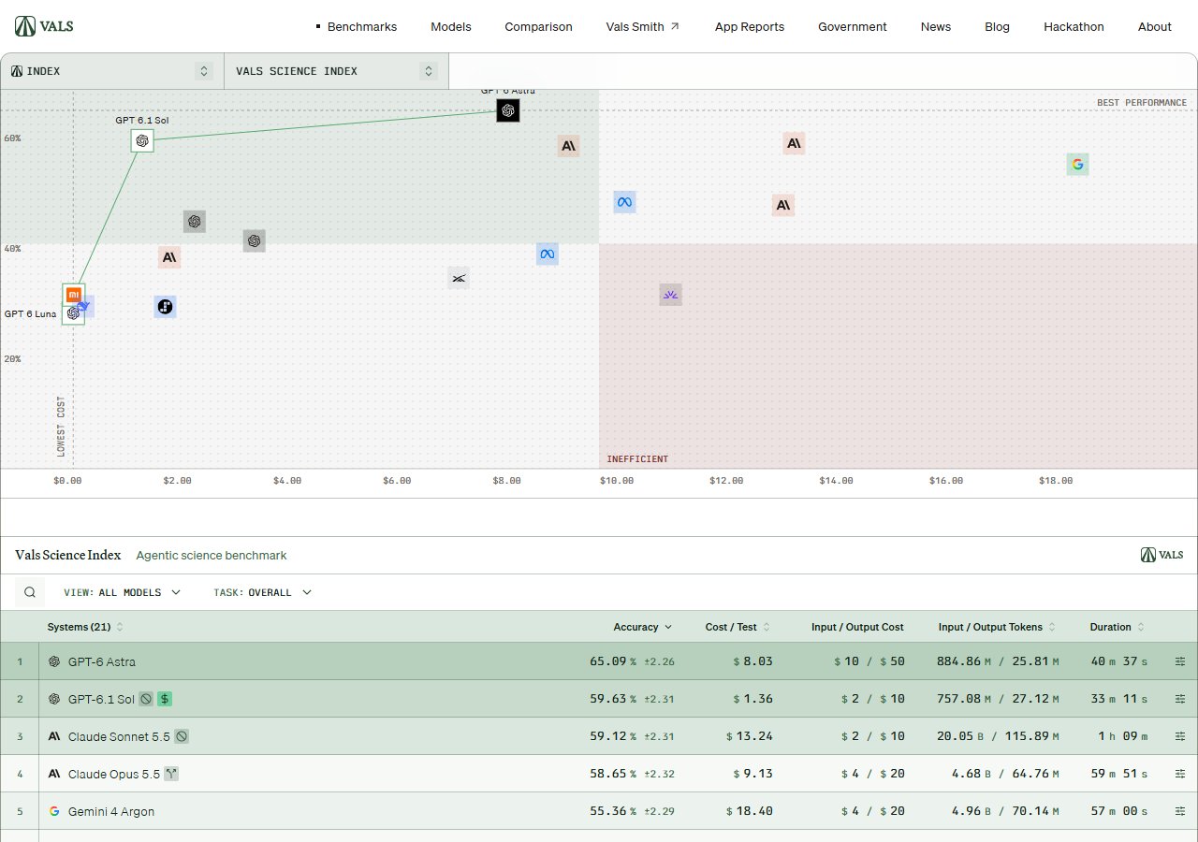Click the GPT 6 Luna chart marker
This screenshot has height=842, width=1198.
coord(73,313)
